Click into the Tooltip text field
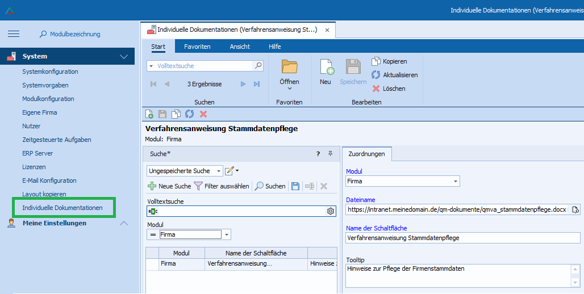Image resolution: width=584 pixels, height=294 pixels. click(457, 275)
